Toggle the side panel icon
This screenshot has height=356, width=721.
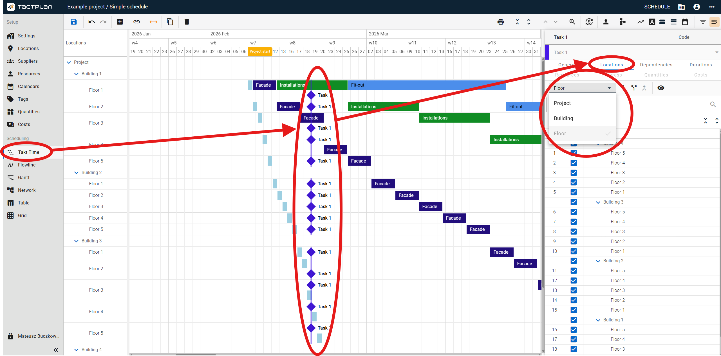(715, 22)
